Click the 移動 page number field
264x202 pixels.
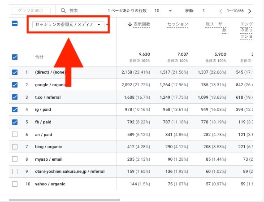(x=204, y=11)
